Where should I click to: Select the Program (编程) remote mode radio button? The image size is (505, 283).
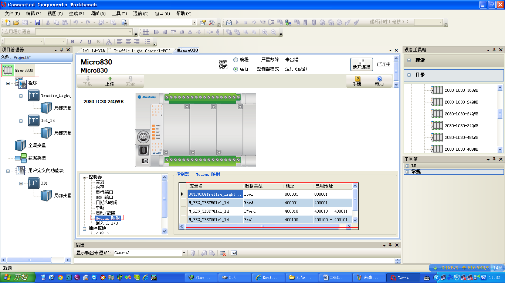click(x=235, y=60)
